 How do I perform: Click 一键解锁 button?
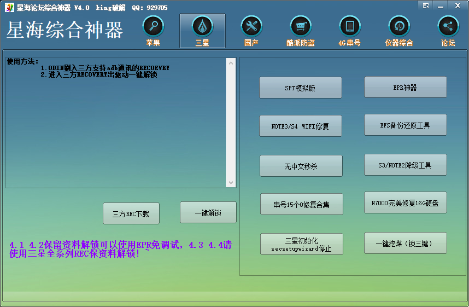208,212
